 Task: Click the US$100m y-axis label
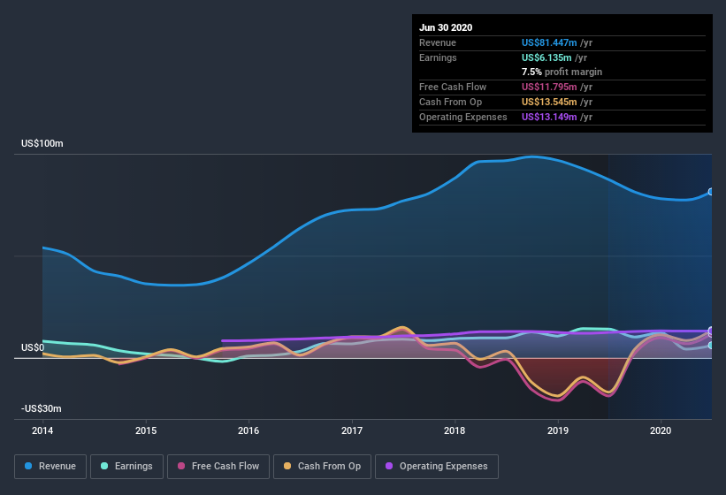click(x=42, y=143)
